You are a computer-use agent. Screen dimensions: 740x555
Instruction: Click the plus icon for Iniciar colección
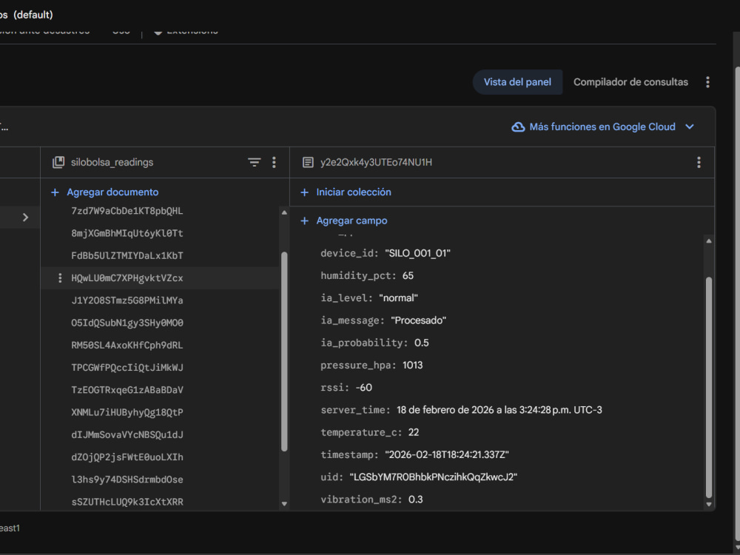[305, 192]
